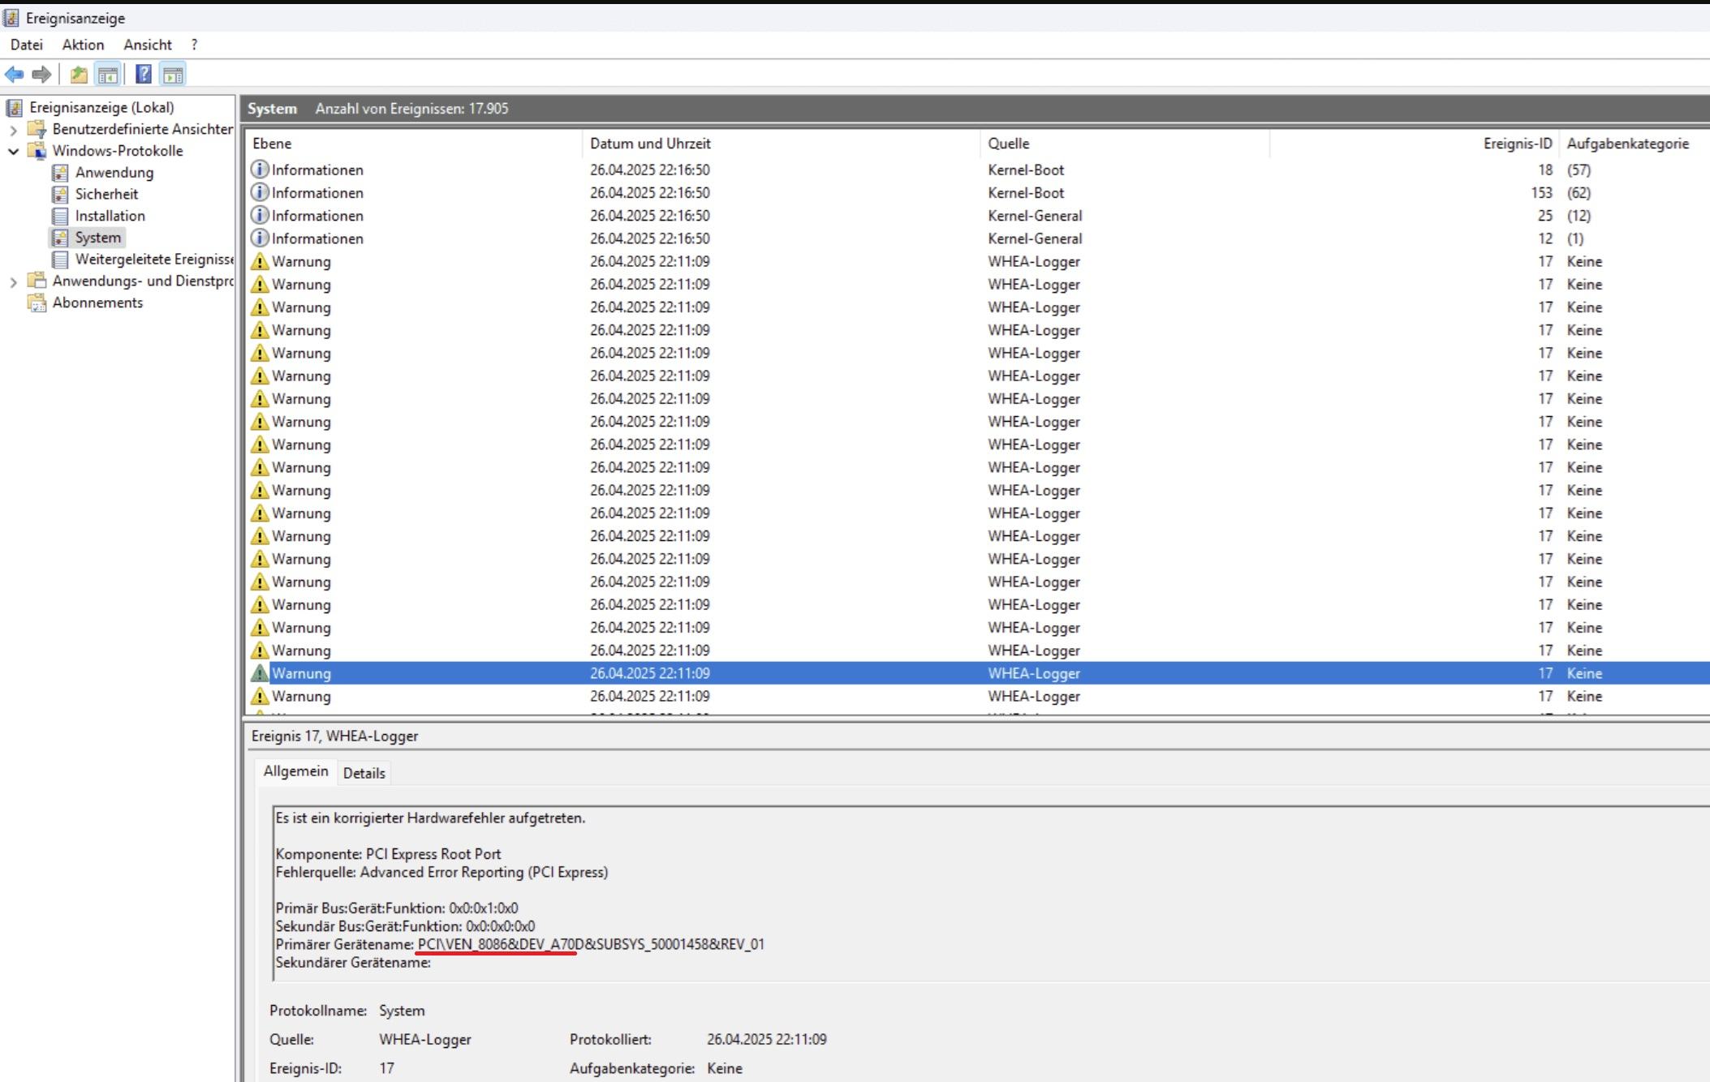
Task: Click the Back arrow toolbar icon
Action: point(15,75)
